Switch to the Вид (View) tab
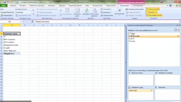The height and width of the screenshot is (102, 181). [87, 6]
